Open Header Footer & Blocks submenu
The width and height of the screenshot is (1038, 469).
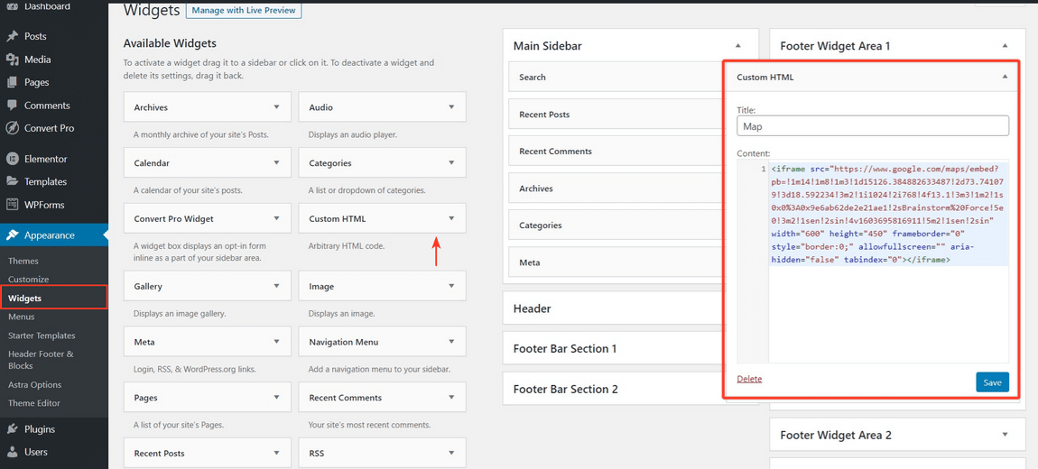(41, 360)
